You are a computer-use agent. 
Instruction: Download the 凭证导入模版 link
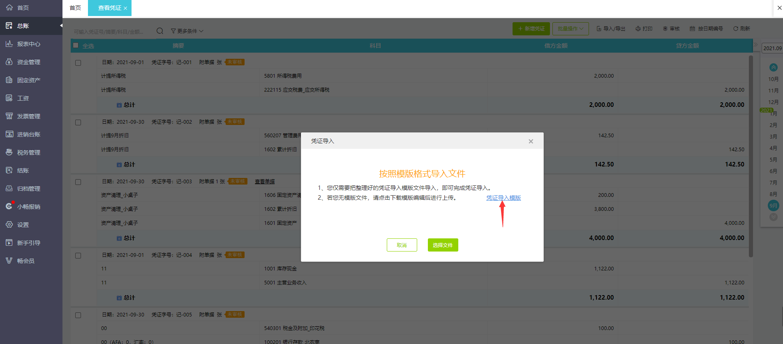504,198
